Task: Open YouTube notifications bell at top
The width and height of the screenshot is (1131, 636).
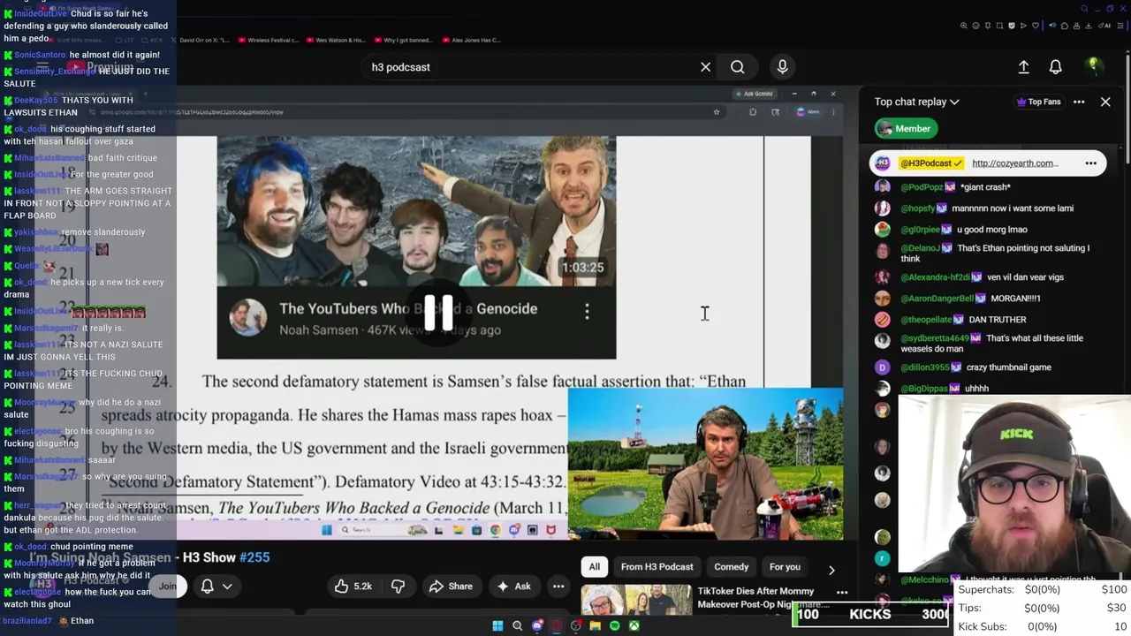Action: 1055,67
